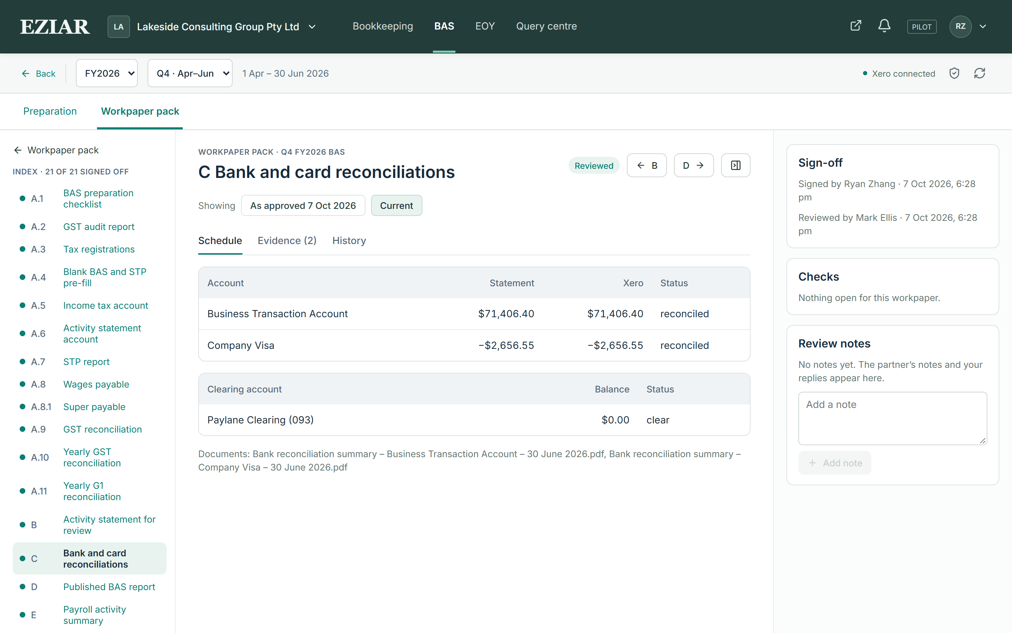This screenshot has height=633, width=1012.
Task: Open the Preparation tab
Action: (50, 111)
